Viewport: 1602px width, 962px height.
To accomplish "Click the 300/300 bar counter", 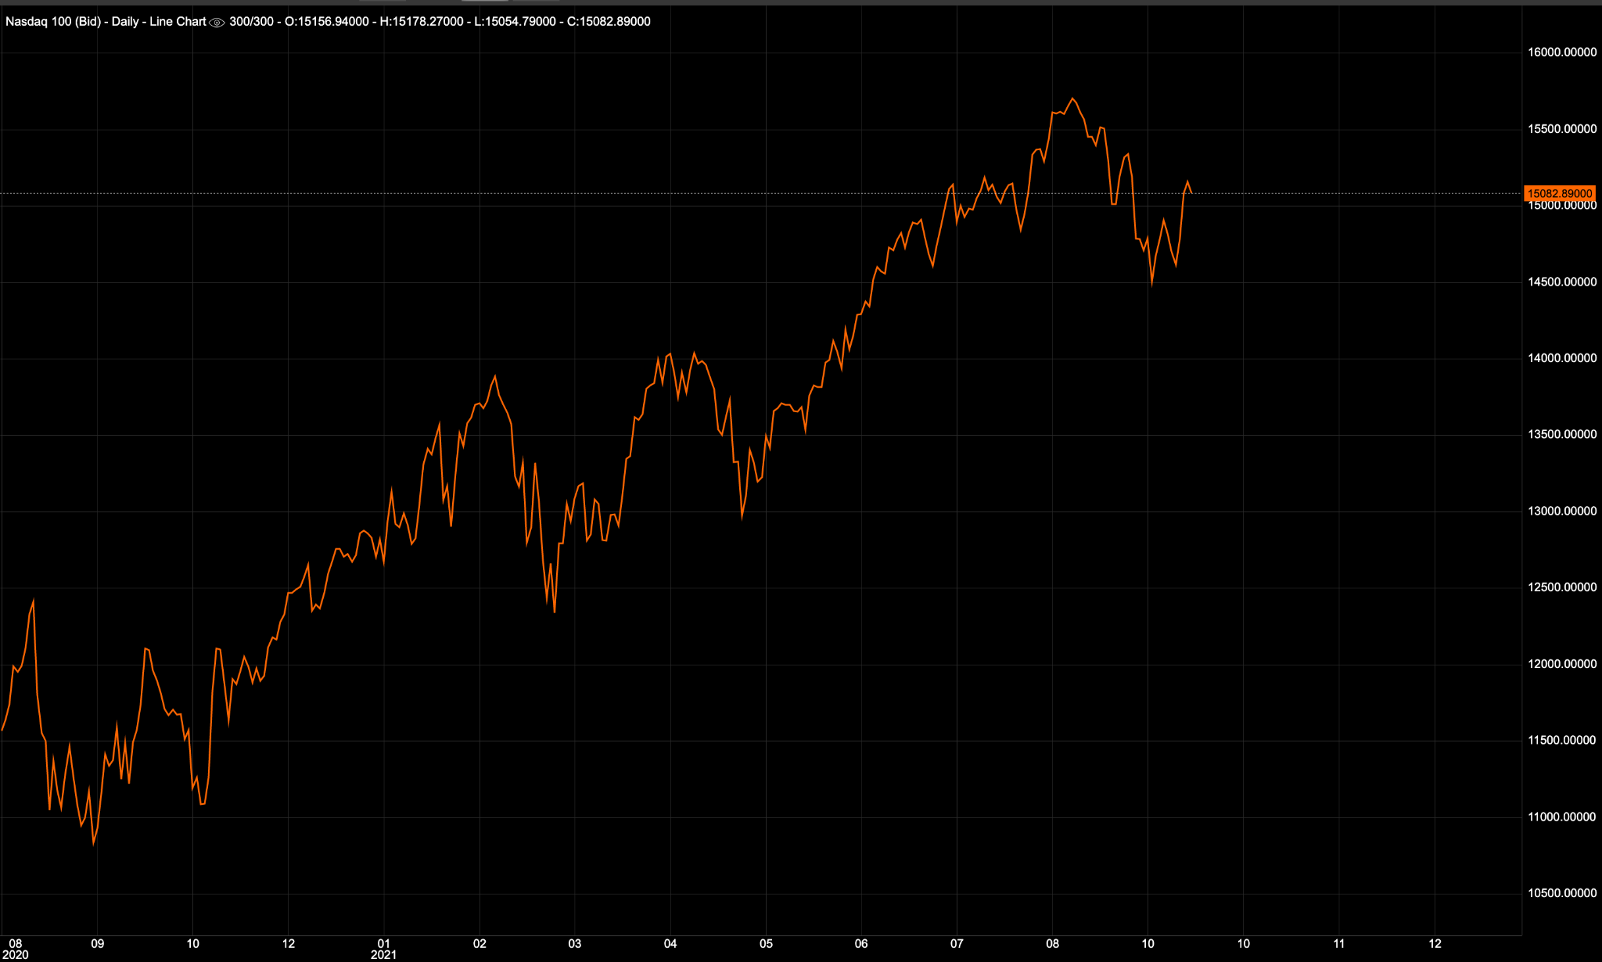I will (251, 21).
